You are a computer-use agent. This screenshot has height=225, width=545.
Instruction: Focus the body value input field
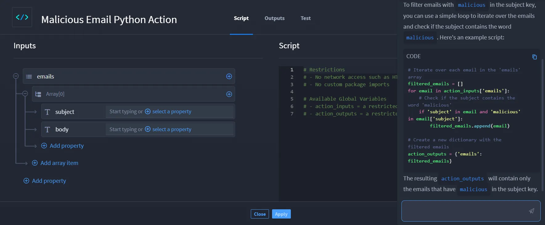[169, 129]
